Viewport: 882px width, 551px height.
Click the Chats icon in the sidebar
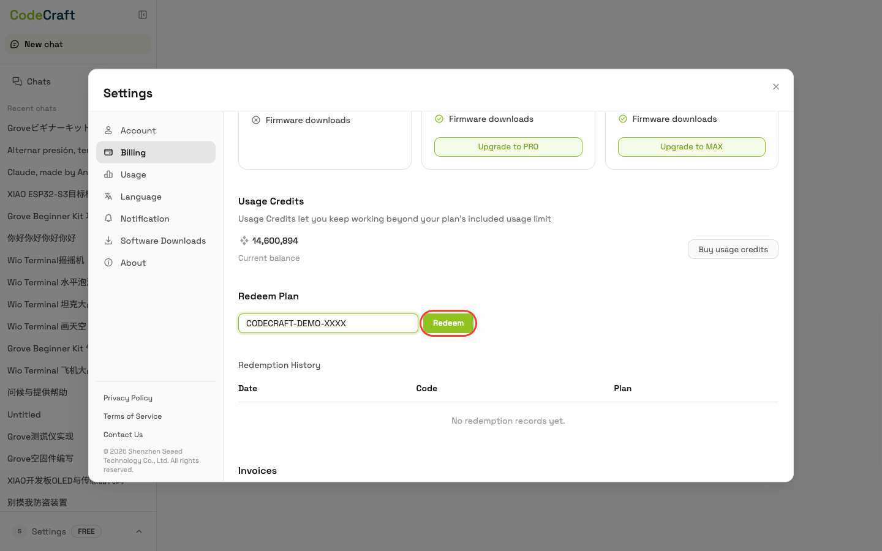pyautogui.click(x=17, y=81)
